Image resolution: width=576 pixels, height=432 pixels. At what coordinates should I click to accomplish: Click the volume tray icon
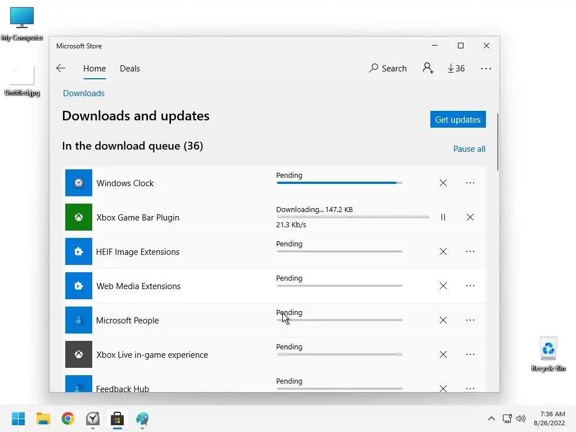click(x=520, y=418)
